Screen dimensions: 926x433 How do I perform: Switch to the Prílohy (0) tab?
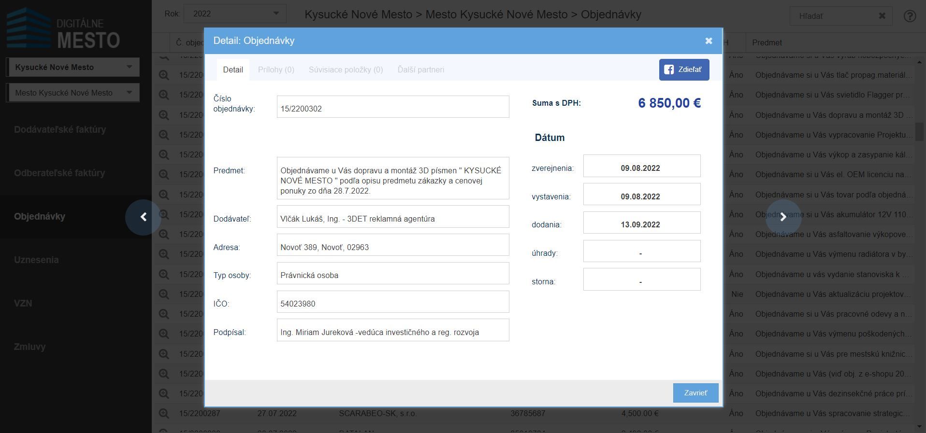(276, 70)
